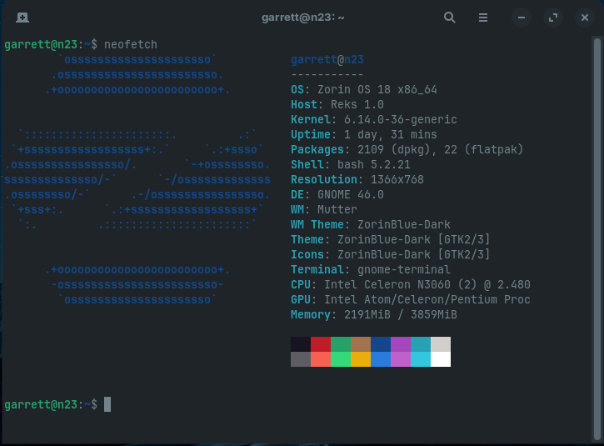Click the light gray swatch in top row
The height and width of the screenshot is (446, 604).
pos(441,344)
